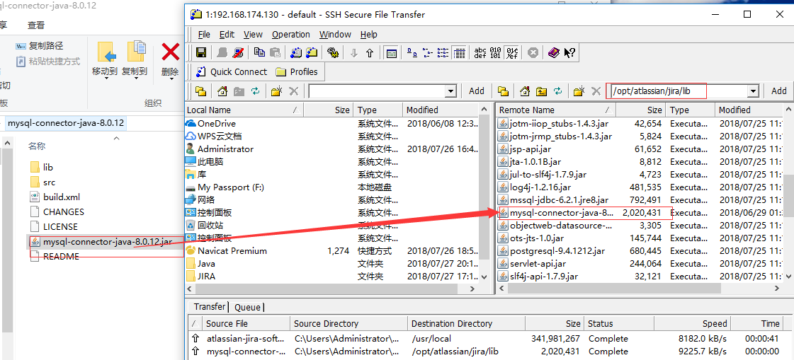Image resolution: width=794 pixels, height=360 pixels.
Task: Refresh the remote file pane
Action: 557,91
